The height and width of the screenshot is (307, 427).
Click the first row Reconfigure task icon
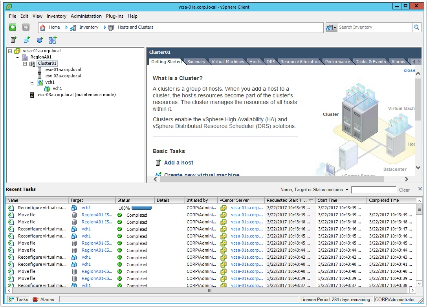tap(11, 208)
